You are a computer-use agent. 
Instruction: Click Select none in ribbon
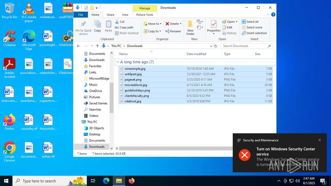pyautogui.click(x=252, y=27)
